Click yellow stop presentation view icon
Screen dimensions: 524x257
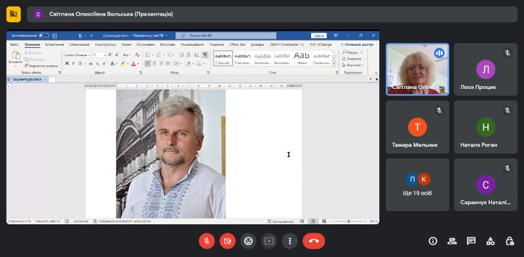[14, 14]
